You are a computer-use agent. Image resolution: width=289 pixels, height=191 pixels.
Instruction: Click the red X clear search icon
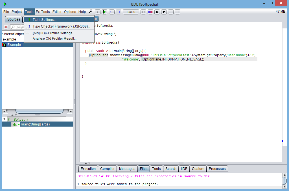[6, 27]
